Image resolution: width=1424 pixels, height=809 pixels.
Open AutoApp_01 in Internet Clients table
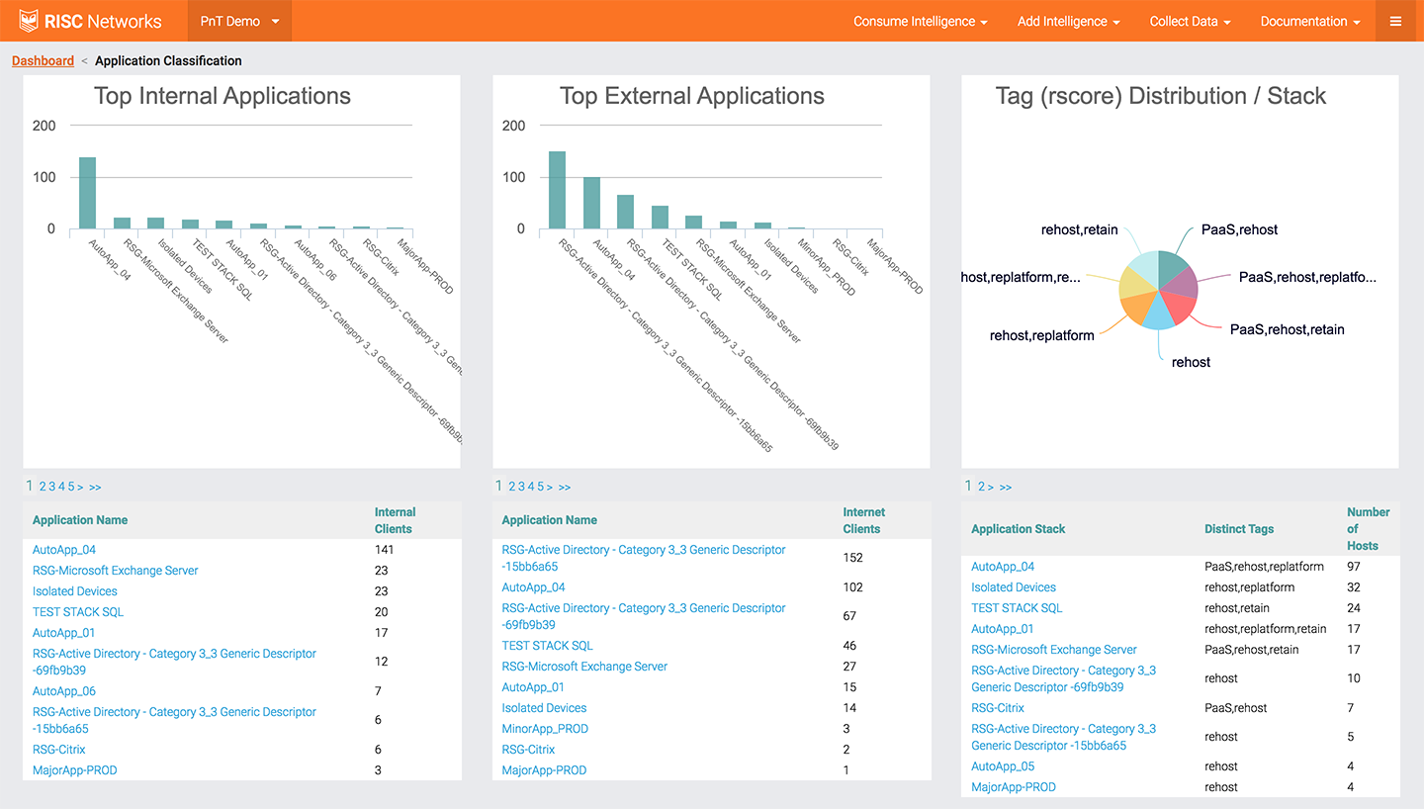point(534,687)
